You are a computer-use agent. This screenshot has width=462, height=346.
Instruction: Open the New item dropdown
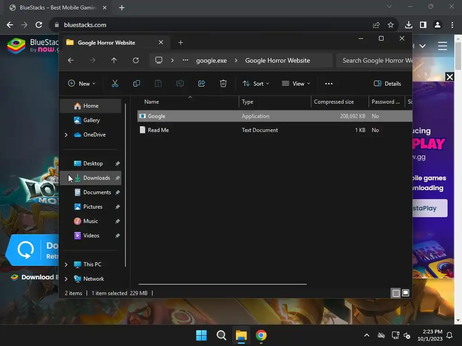point(82,83)
